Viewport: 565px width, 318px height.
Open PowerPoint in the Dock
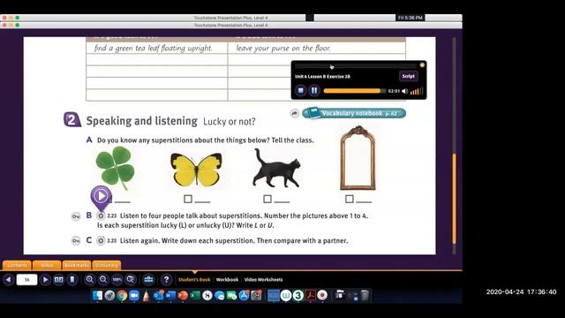point(183,295)
